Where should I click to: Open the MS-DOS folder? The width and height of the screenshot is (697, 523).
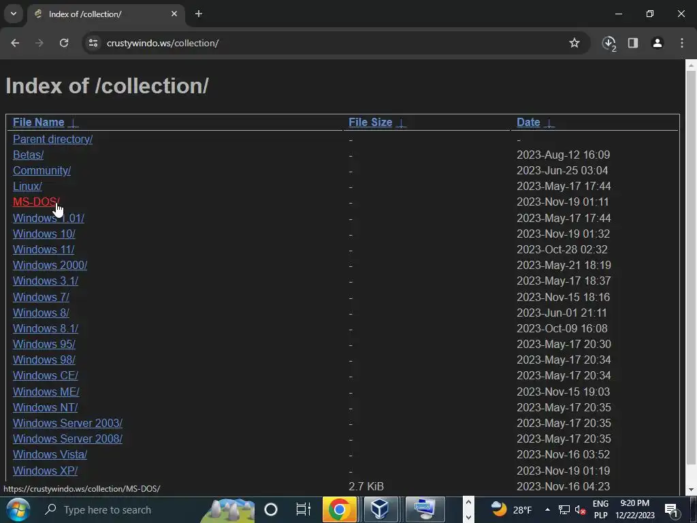tap(36, 202)
